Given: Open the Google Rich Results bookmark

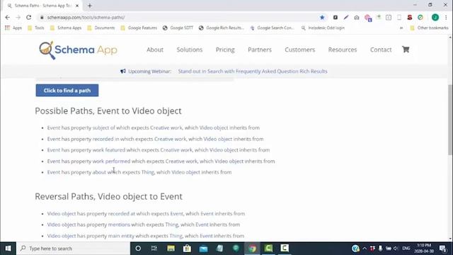Looking at the screenshot, I should coord(222,28).
